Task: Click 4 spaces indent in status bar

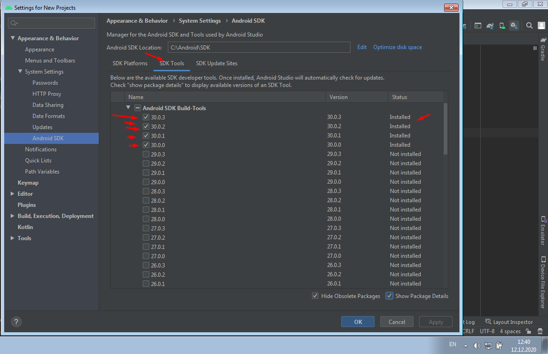Action: 510,331
